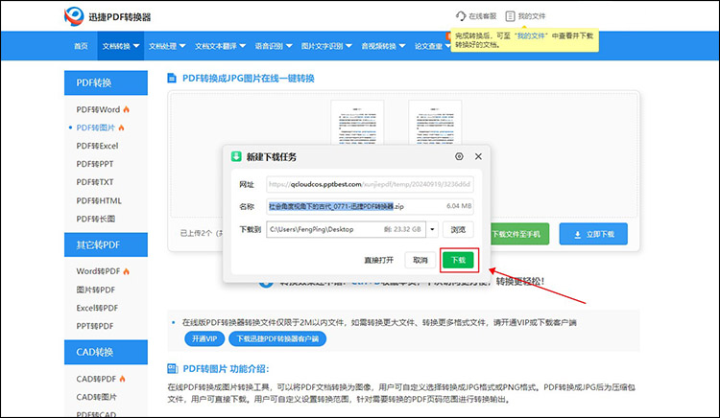Click the flame icon next to Word转PDF
The image size is (720, 418).
click(127, 271)
